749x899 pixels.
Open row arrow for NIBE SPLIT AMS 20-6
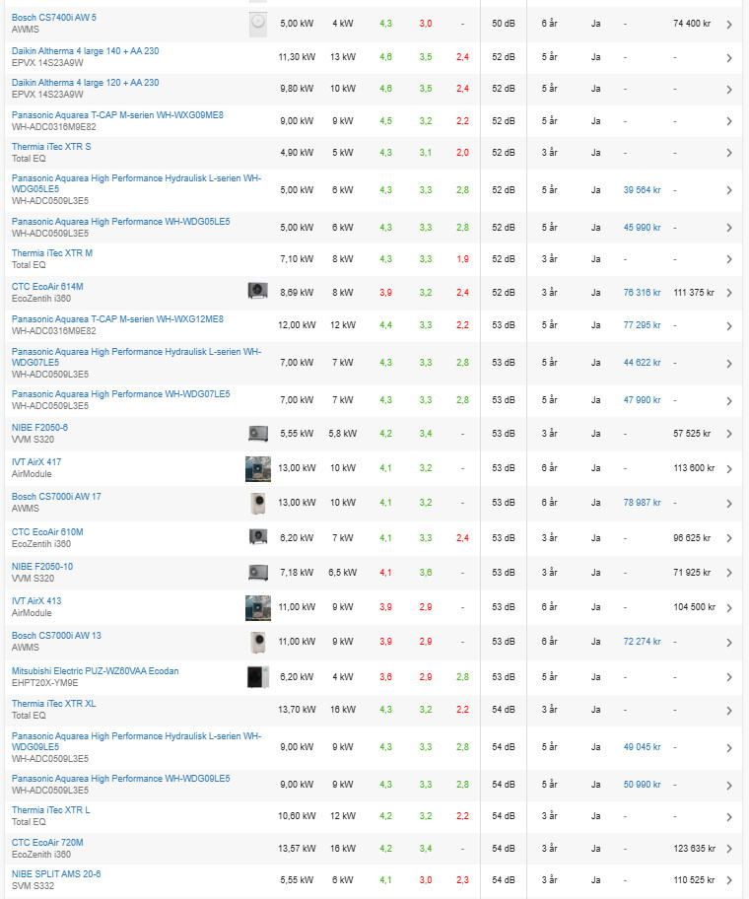[728, 880]
